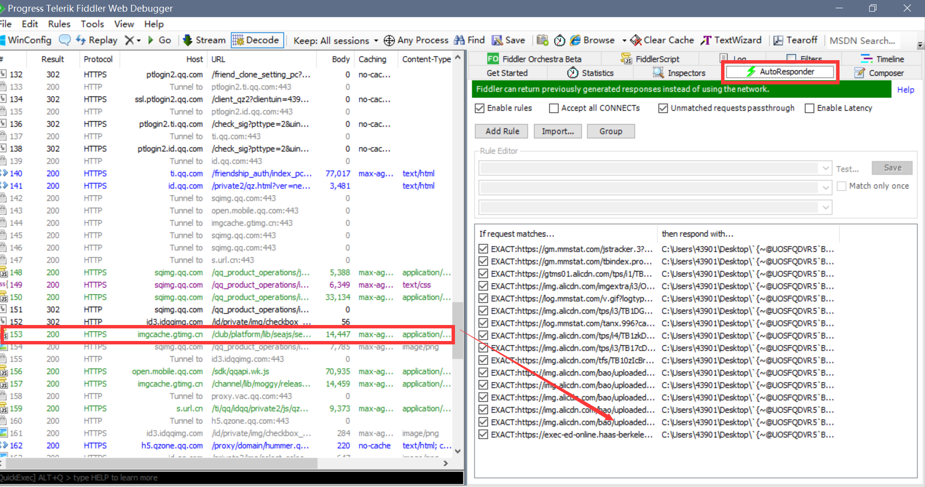This screenshot has height=487, width=925.
Task: Select the AutoResponder tab
Action: [780, 72]
